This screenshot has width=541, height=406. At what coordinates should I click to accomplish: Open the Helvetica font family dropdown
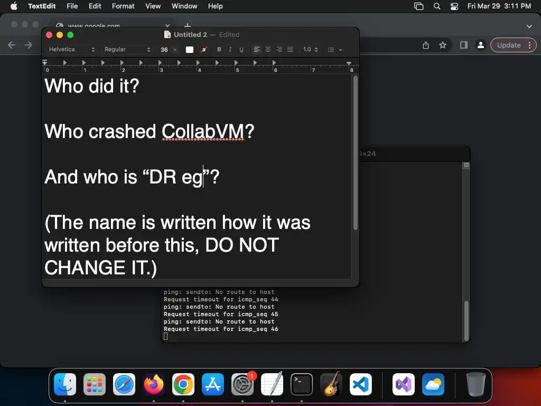(x=71, y=49)
